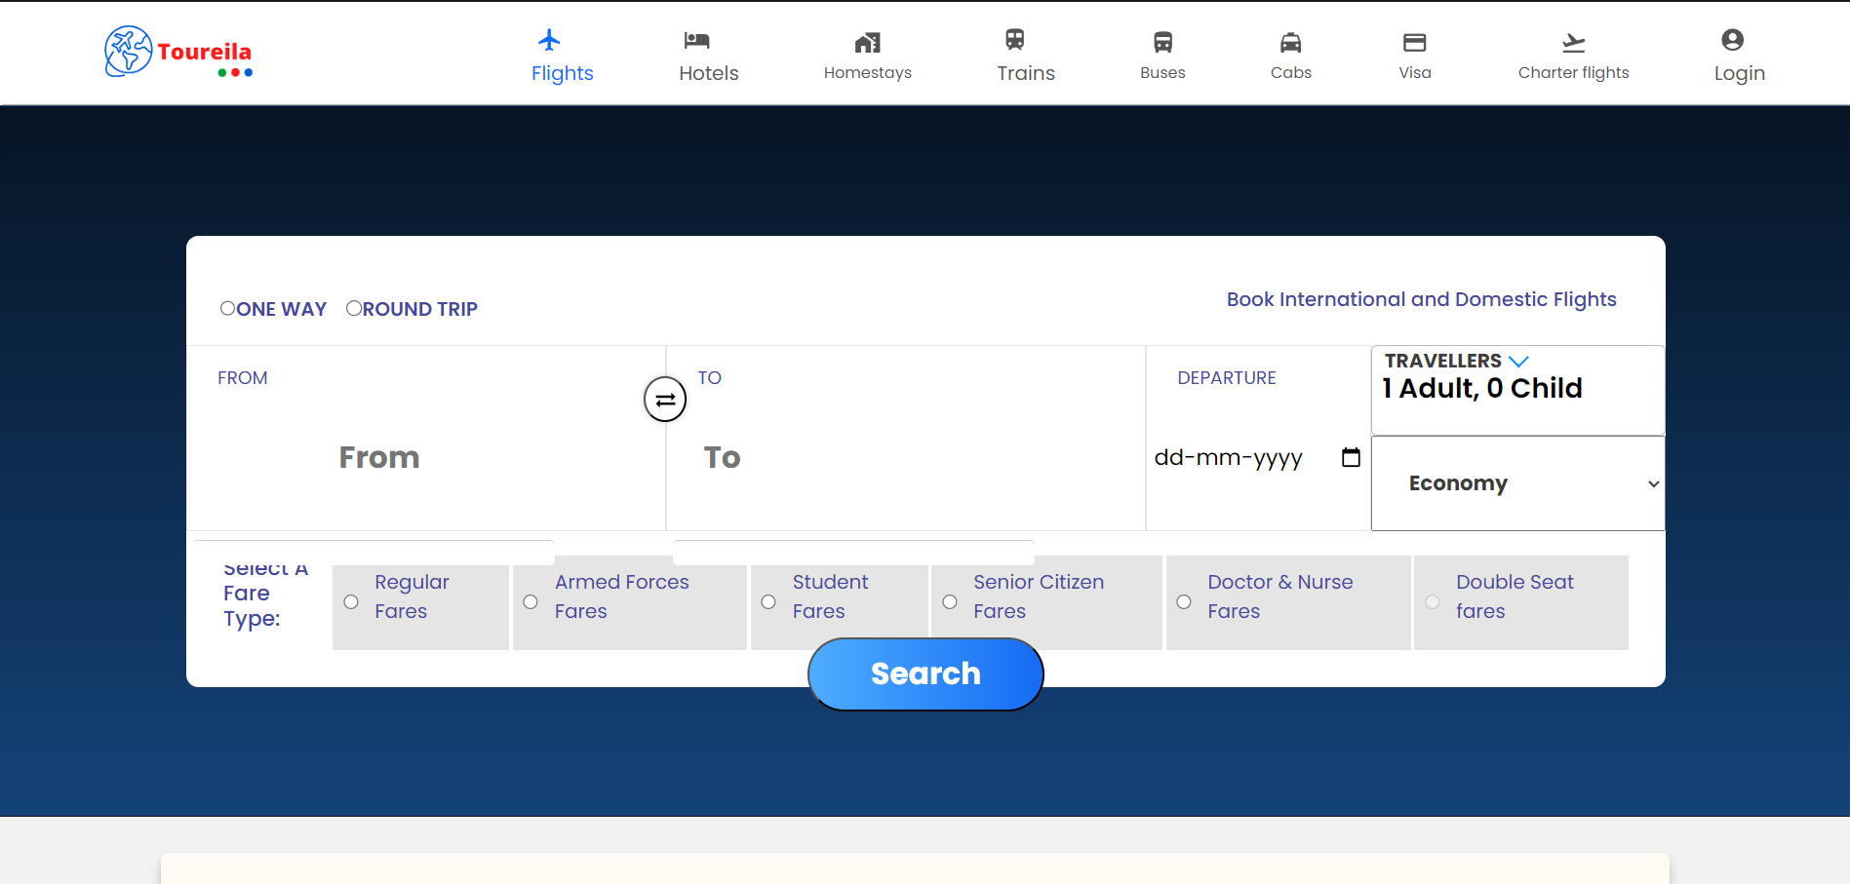Expand the Travellers dropdown chevron
This screenshot has height=884, width=1850.
click(1518, 362)
